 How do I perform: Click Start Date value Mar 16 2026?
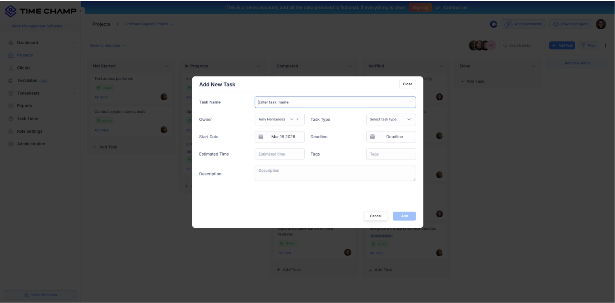click(x=283, y=137)
